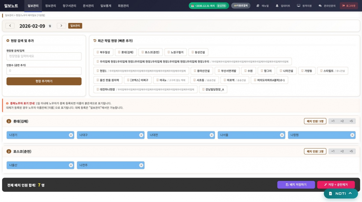
Task: Click the 현장 추가하기 button
Action: click(44, 81)
